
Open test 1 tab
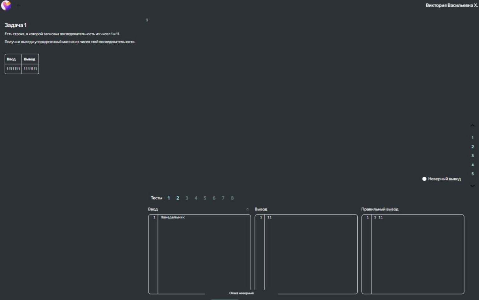[169, 198]
